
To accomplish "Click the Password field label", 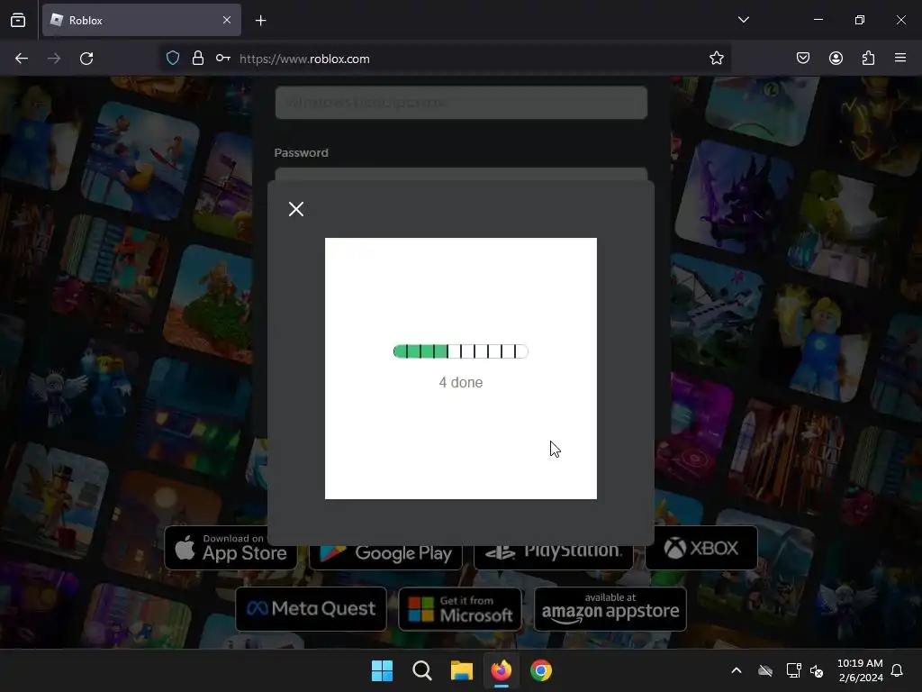I will 301,153.
